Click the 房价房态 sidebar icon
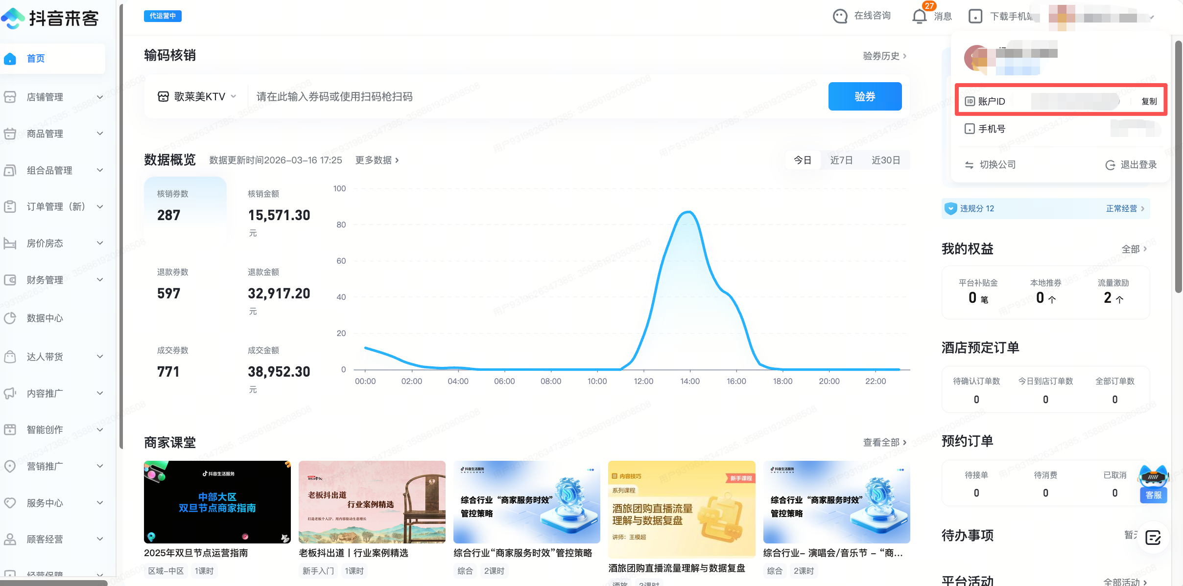This screenshot has height=586, width=1183. (x=10, y=243)
